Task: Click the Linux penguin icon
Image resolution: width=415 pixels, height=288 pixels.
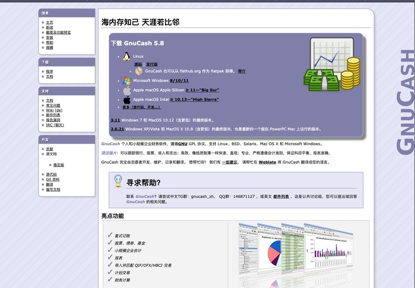Action: pos(126,56)
